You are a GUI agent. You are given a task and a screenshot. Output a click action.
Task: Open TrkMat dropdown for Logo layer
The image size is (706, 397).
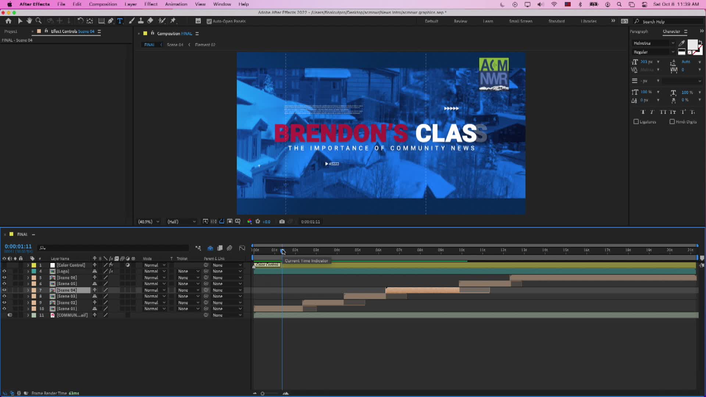(189, 271)
